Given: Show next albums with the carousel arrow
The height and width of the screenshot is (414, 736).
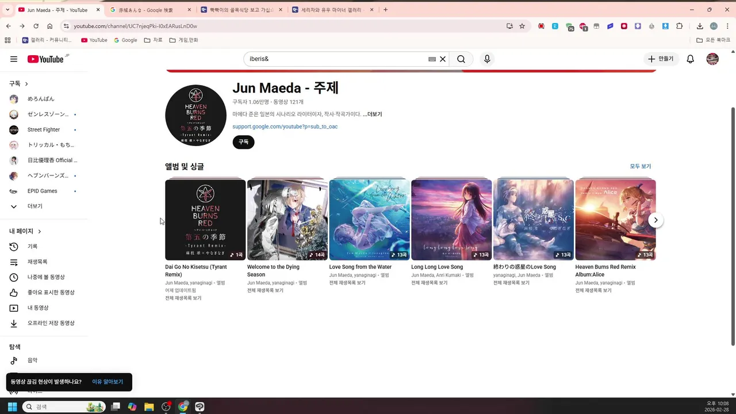Looking at the screenshot, I should tap(655, 220).
